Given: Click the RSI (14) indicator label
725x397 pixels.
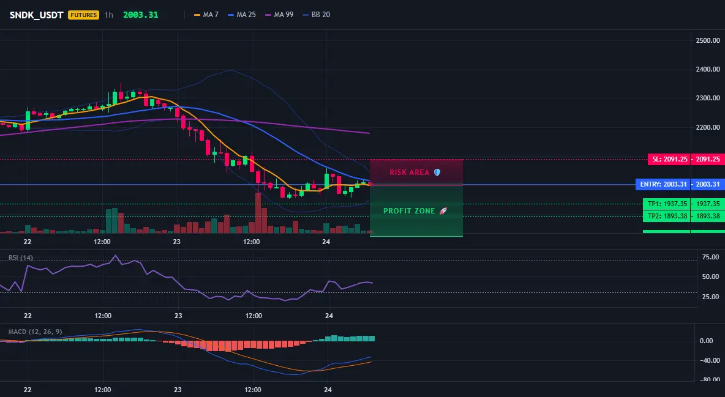Looking at the screenshot, I should 21,258.
